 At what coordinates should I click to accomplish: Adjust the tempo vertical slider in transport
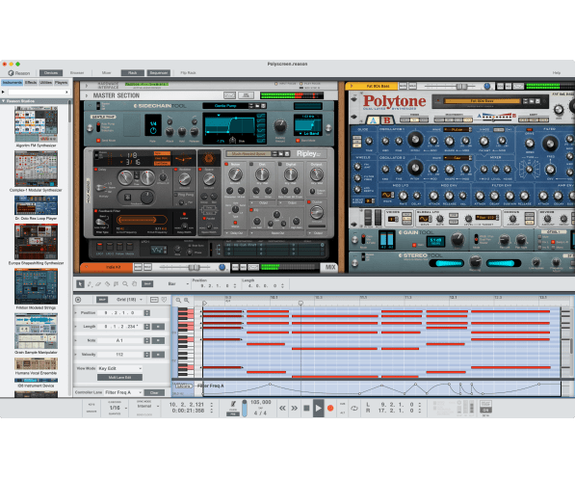[245, 408]
